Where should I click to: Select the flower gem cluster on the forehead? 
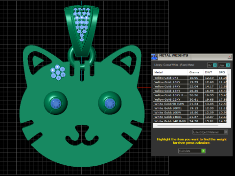coord(58,72)
